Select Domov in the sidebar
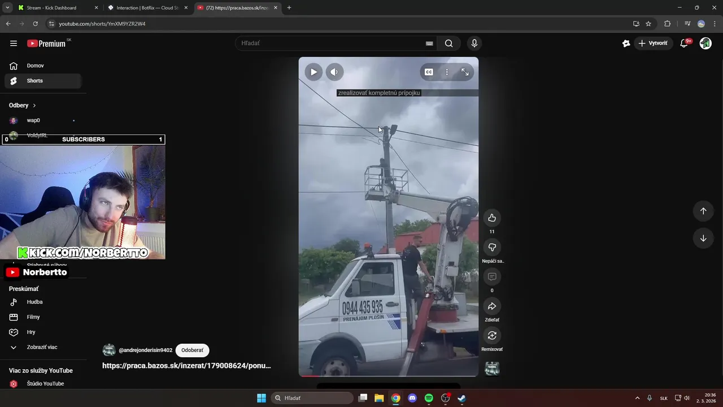This screenshot has width=723, height=407. [x=43, y=66]
